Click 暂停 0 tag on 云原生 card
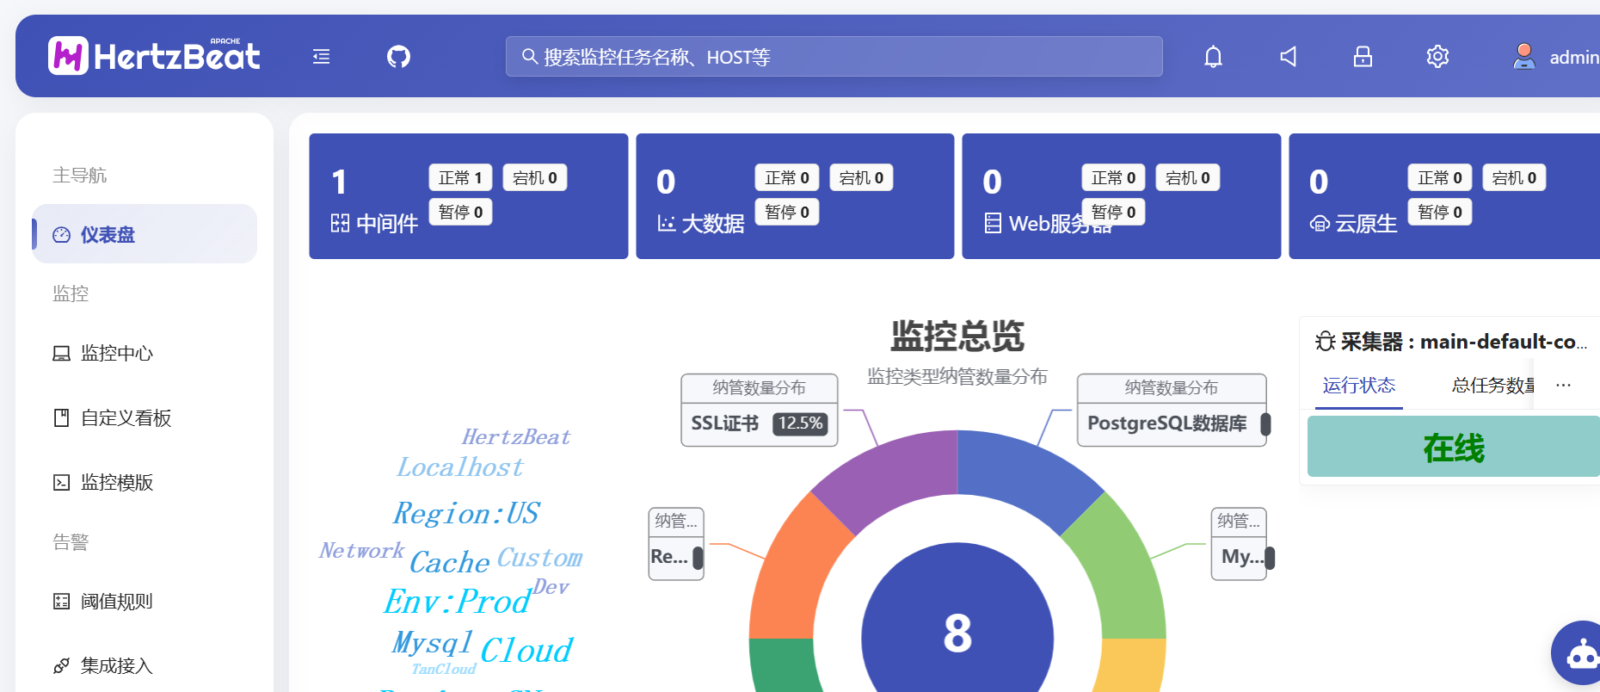This screenshot has height=692, width=1600. (1440, 212)
